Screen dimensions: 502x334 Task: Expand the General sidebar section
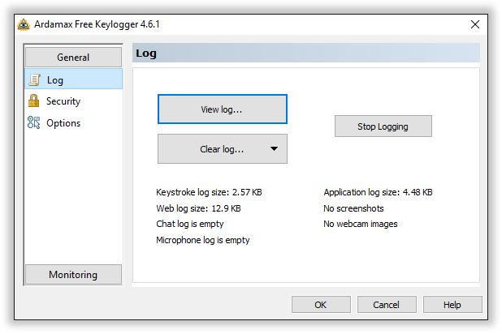73,58
